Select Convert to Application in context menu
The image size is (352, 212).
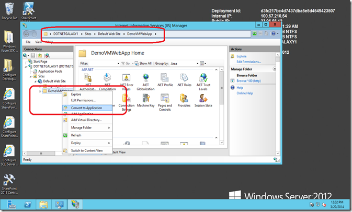[x=87, y=108]
